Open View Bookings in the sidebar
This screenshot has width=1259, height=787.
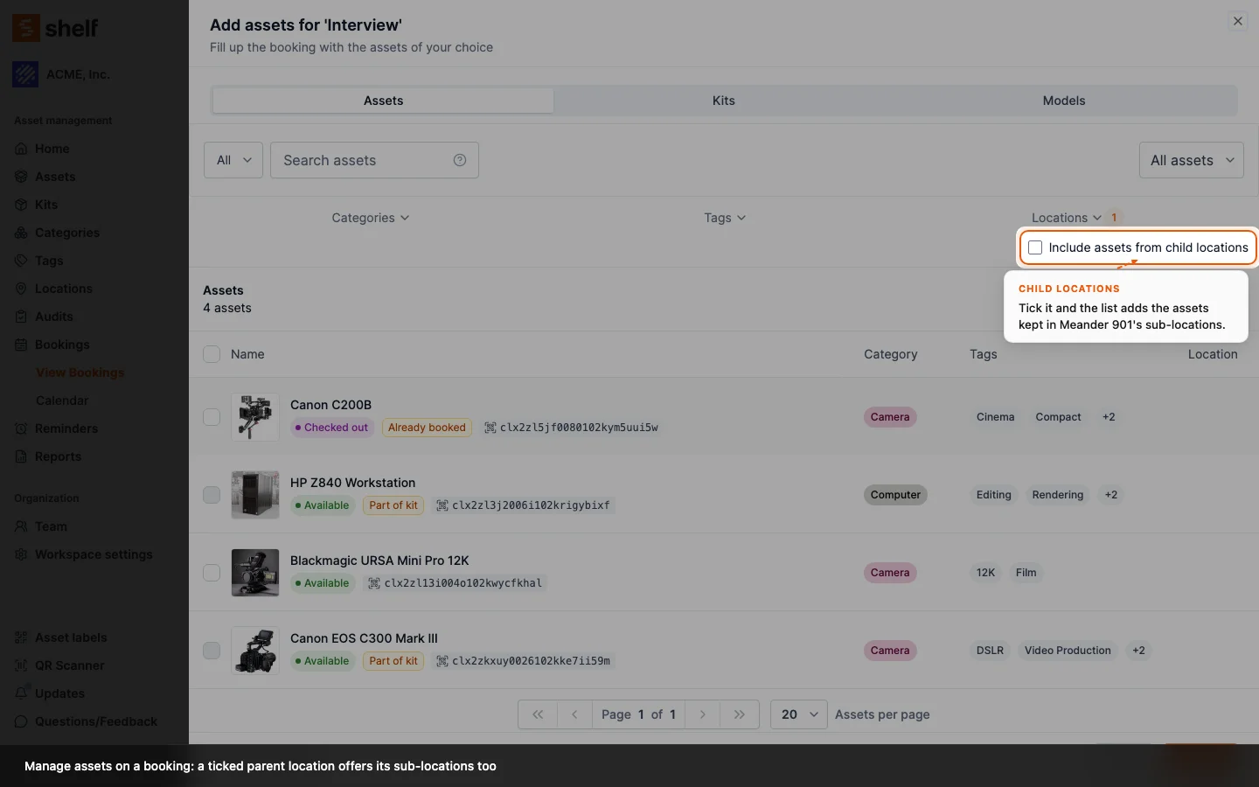80,373
